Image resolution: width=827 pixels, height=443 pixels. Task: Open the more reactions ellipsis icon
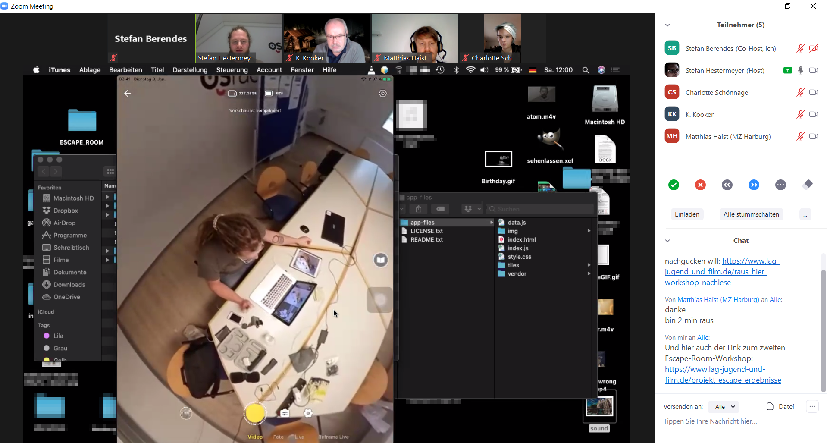coord(780,185)
